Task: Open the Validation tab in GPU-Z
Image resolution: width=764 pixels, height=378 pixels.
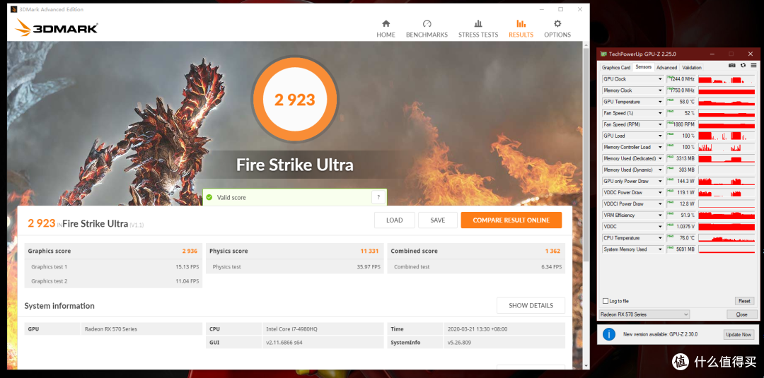Action: [x=691, y=68]
